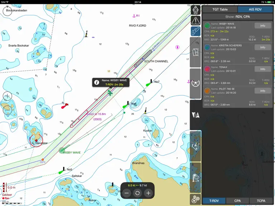Click Info for TENAX
This screenshot has width=275, height=206.
262,69
